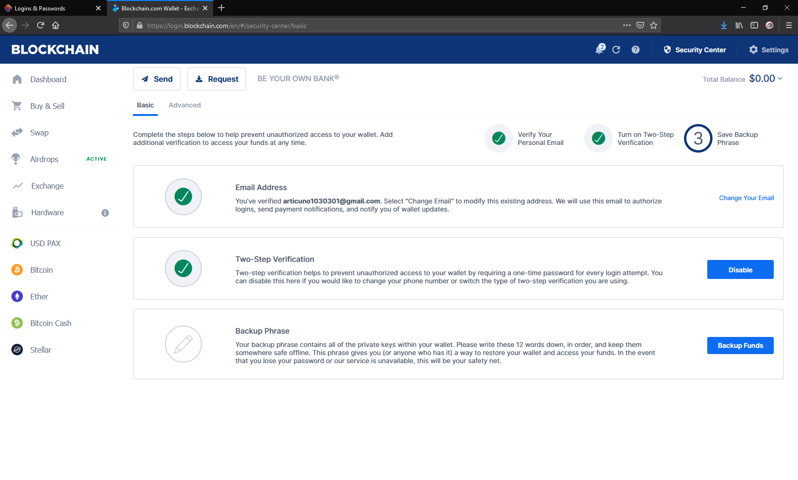
Task: Click Change Your Email link
Action: pos(746,198)
